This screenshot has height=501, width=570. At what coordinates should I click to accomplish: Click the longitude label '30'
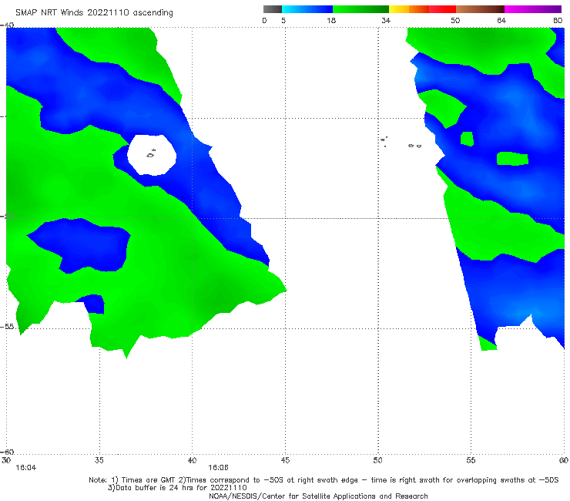6,460
